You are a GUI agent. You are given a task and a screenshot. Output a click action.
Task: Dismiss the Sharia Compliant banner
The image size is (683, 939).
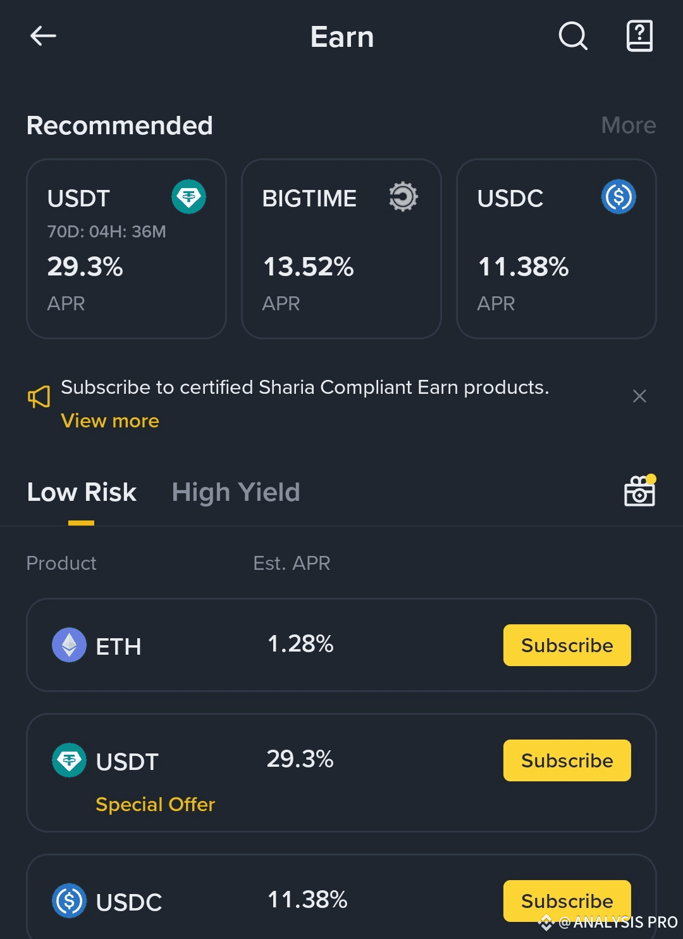point(639,396)
